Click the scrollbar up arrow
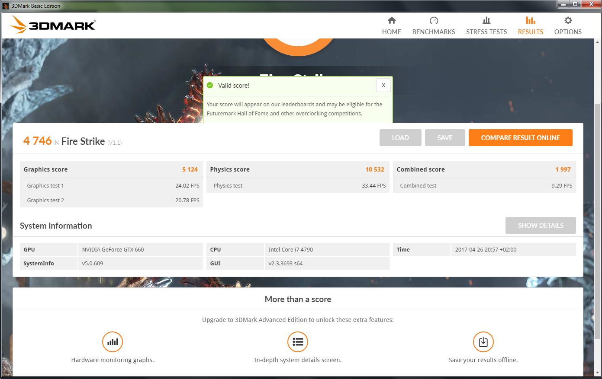The height and width of the screenshot is (379, 602). tap(598, 42)
